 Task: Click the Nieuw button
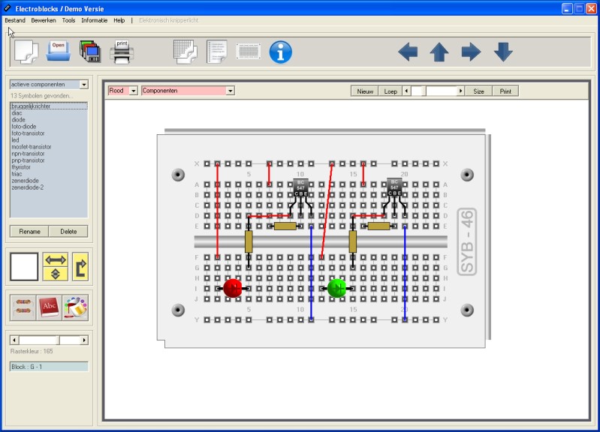coord(365,91)
